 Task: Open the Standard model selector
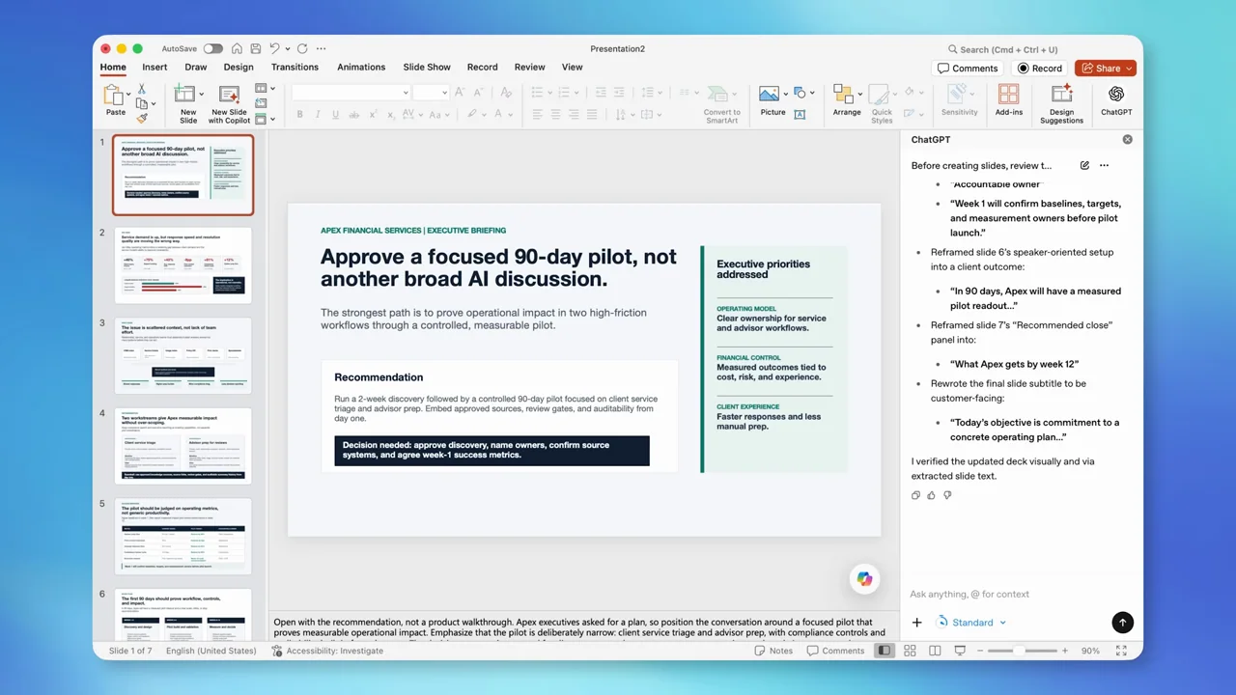[971, 623]
